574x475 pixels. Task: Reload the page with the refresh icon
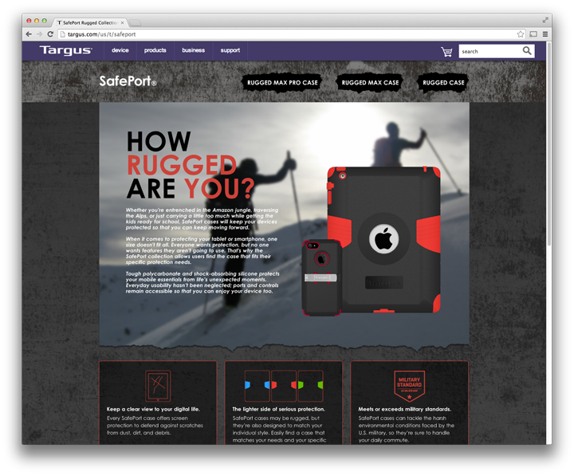point(50,34)
